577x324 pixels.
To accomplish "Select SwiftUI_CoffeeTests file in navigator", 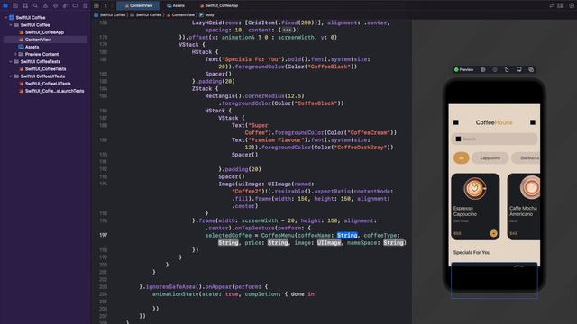I will click(x=45, y=69).
